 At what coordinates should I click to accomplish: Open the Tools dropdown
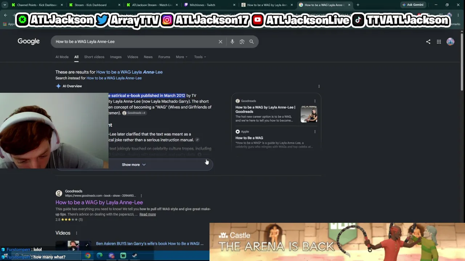(x=200, y=57)
